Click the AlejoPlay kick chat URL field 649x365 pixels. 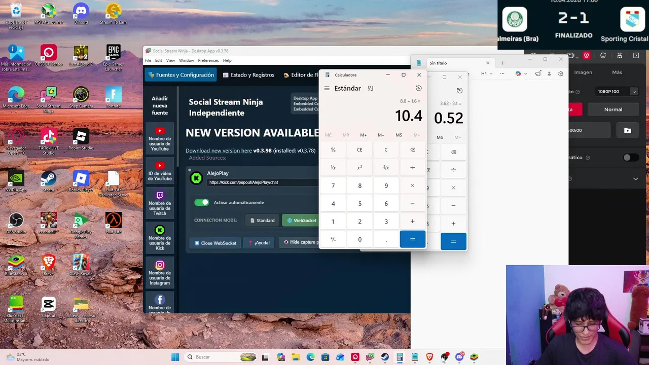pyautogui.click(x=263, y=182)
